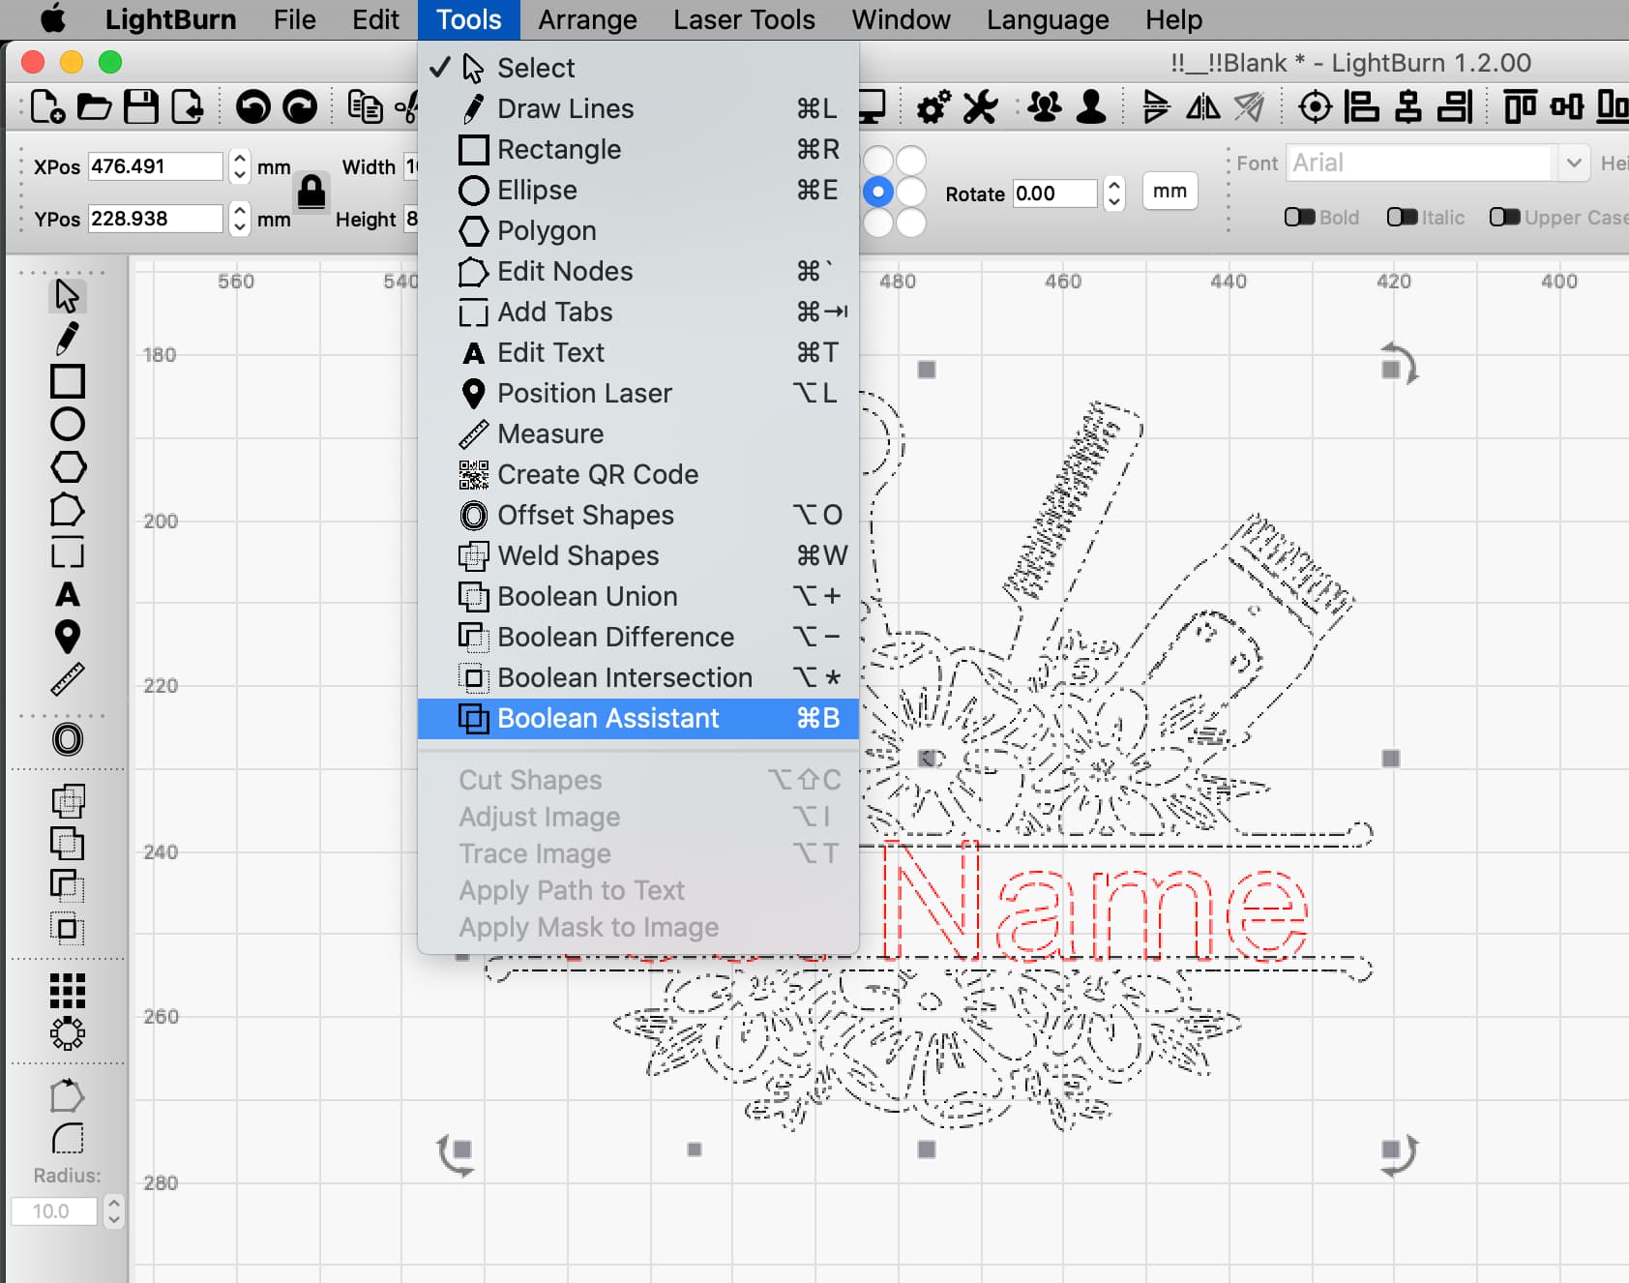Select the Measure ruler tool

[66, 677]
